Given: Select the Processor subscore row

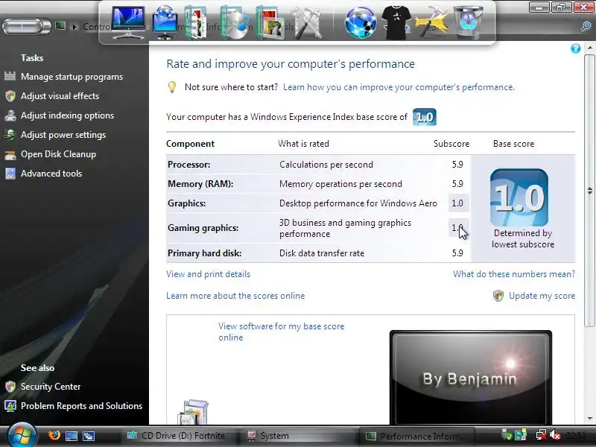Looking at the screenshot, I should click(318, 165).
